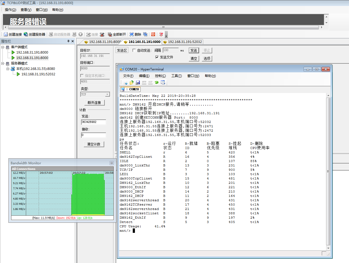Click the 清空 clear button

194,58
